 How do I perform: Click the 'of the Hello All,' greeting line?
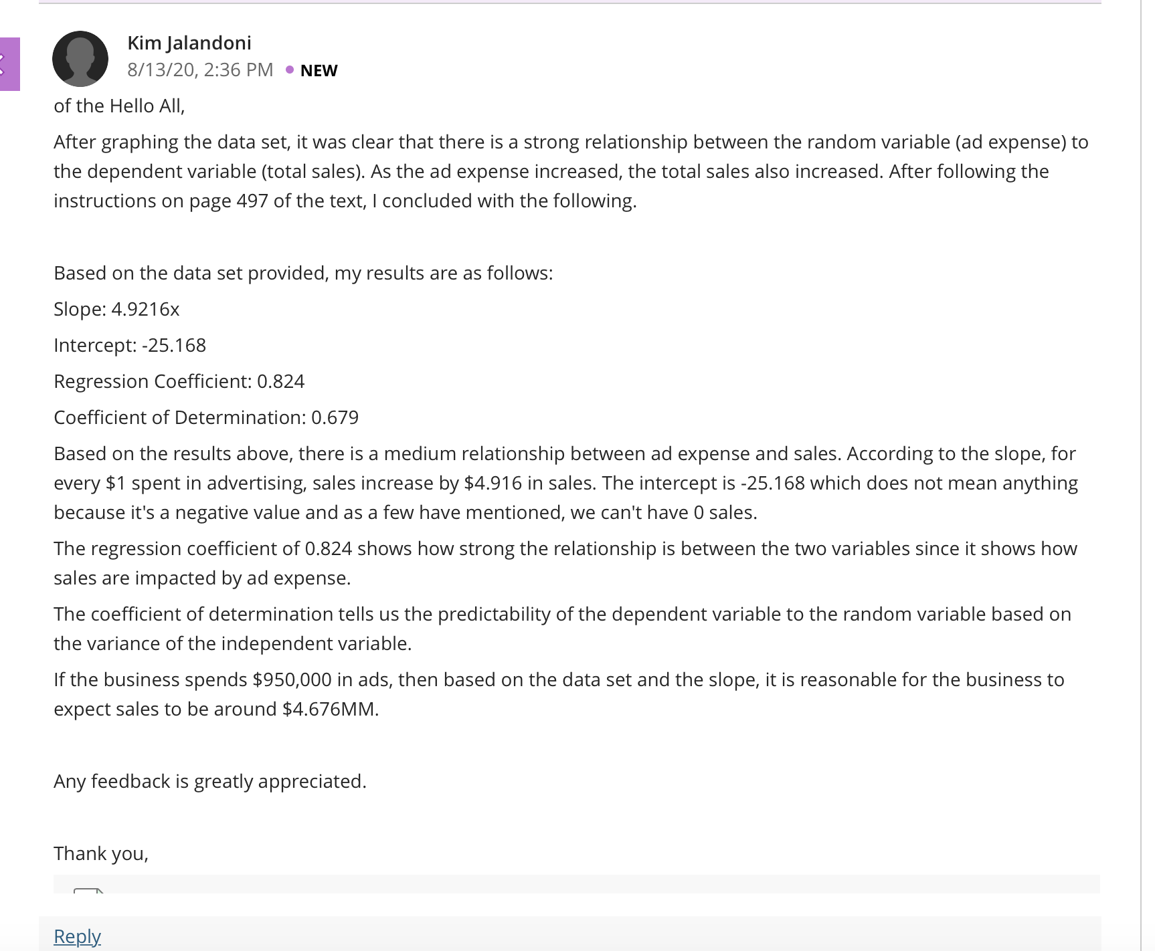point(119,106)
